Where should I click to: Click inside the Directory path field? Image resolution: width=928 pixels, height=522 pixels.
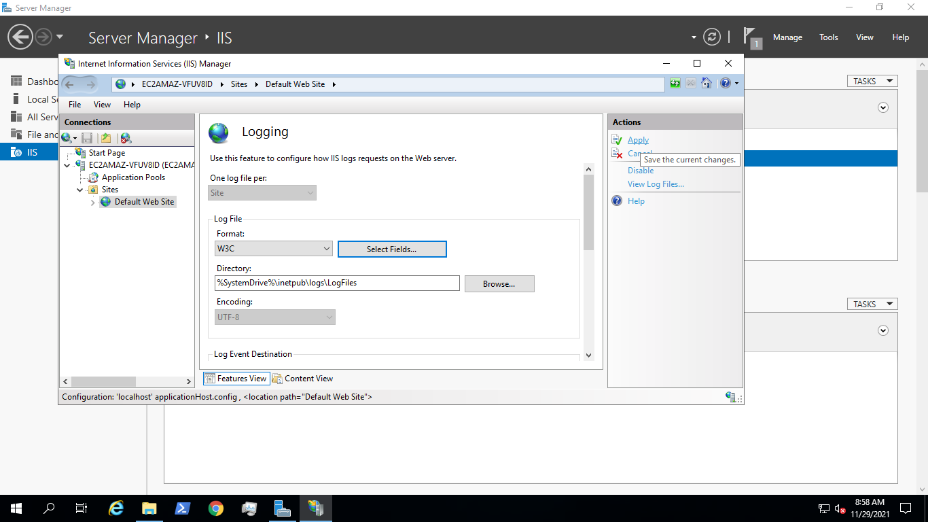336,283
